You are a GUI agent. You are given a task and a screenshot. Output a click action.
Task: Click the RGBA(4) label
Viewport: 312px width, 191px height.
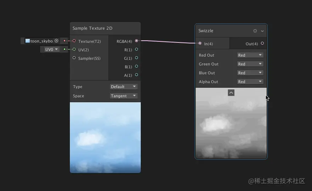click(x=124, y=41)
